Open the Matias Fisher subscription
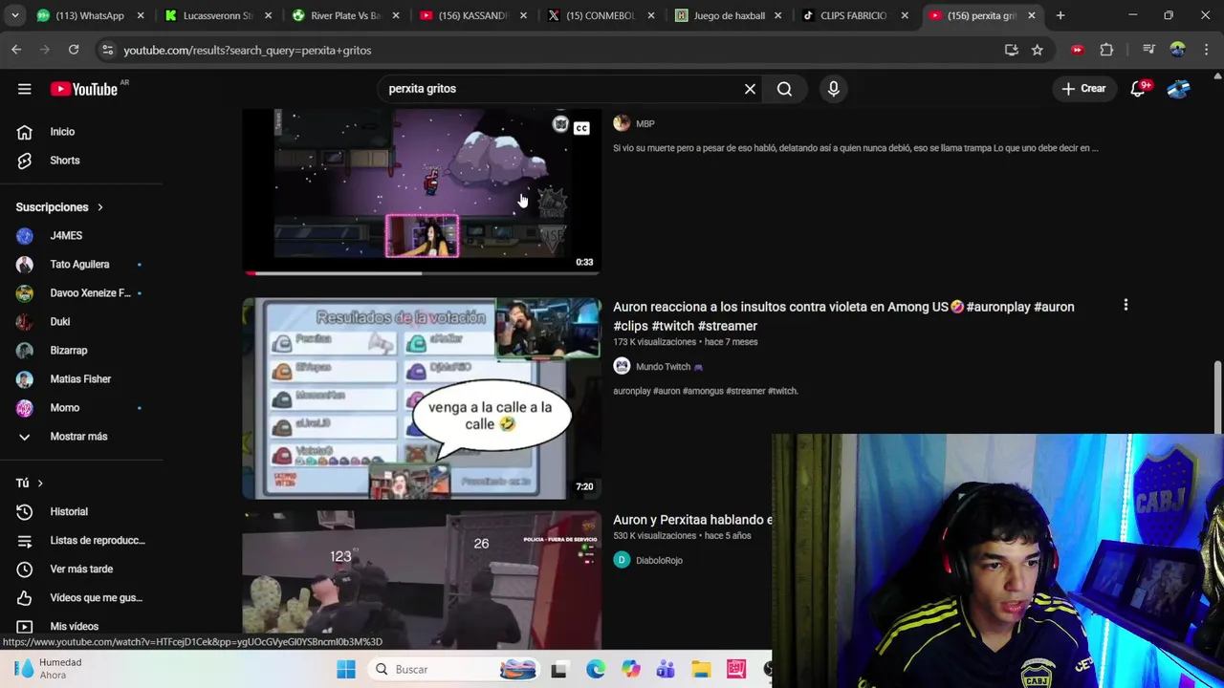 [x=82, y=379]
